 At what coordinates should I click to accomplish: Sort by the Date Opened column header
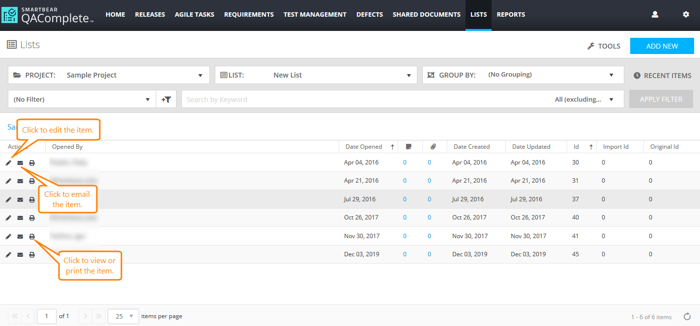click(364, 147)
